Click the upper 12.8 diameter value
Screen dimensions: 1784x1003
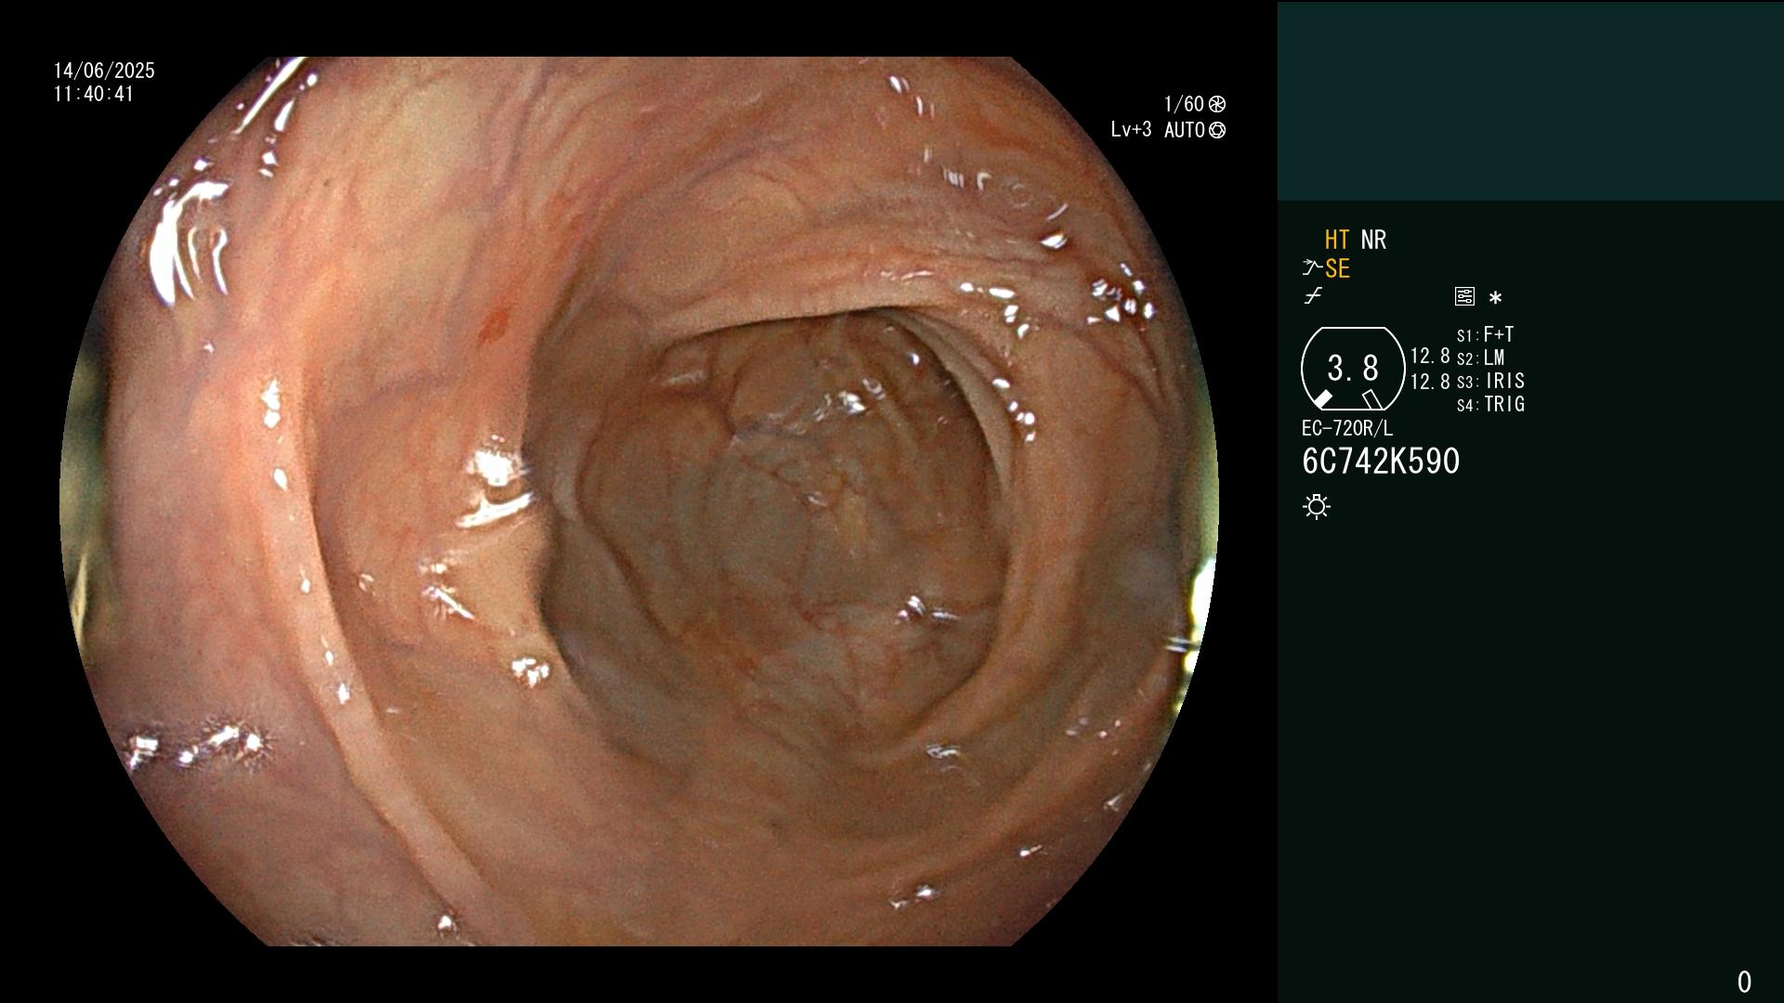pyautogui.click(x=1430, y=356)
